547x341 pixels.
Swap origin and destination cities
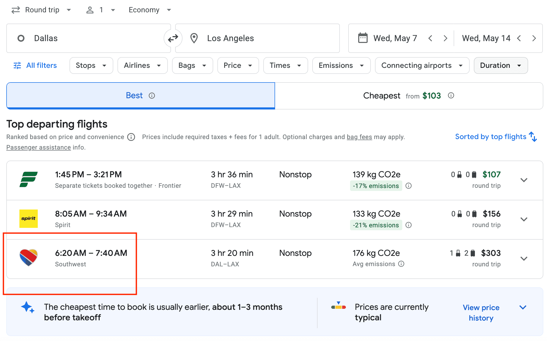click(x=173, y=38)
